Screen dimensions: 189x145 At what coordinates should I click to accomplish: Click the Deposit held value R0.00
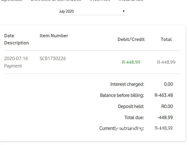click(167, 106)
